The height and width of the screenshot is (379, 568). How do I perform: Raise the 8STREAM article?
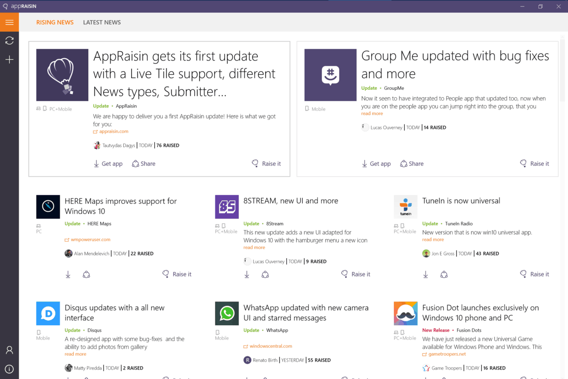[x=355, y=274]
